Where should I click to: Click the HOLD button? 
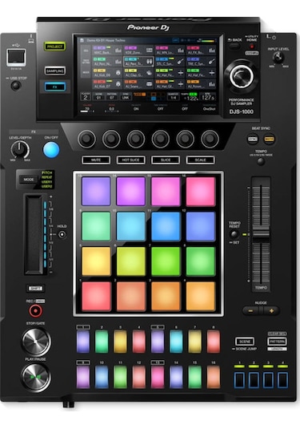pos(62,234)
